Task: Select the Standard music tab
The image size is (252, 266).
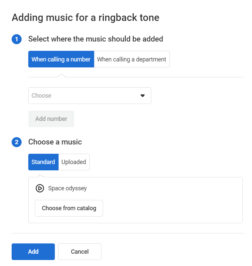Action: pyautogui.click(x=43, y=162)
